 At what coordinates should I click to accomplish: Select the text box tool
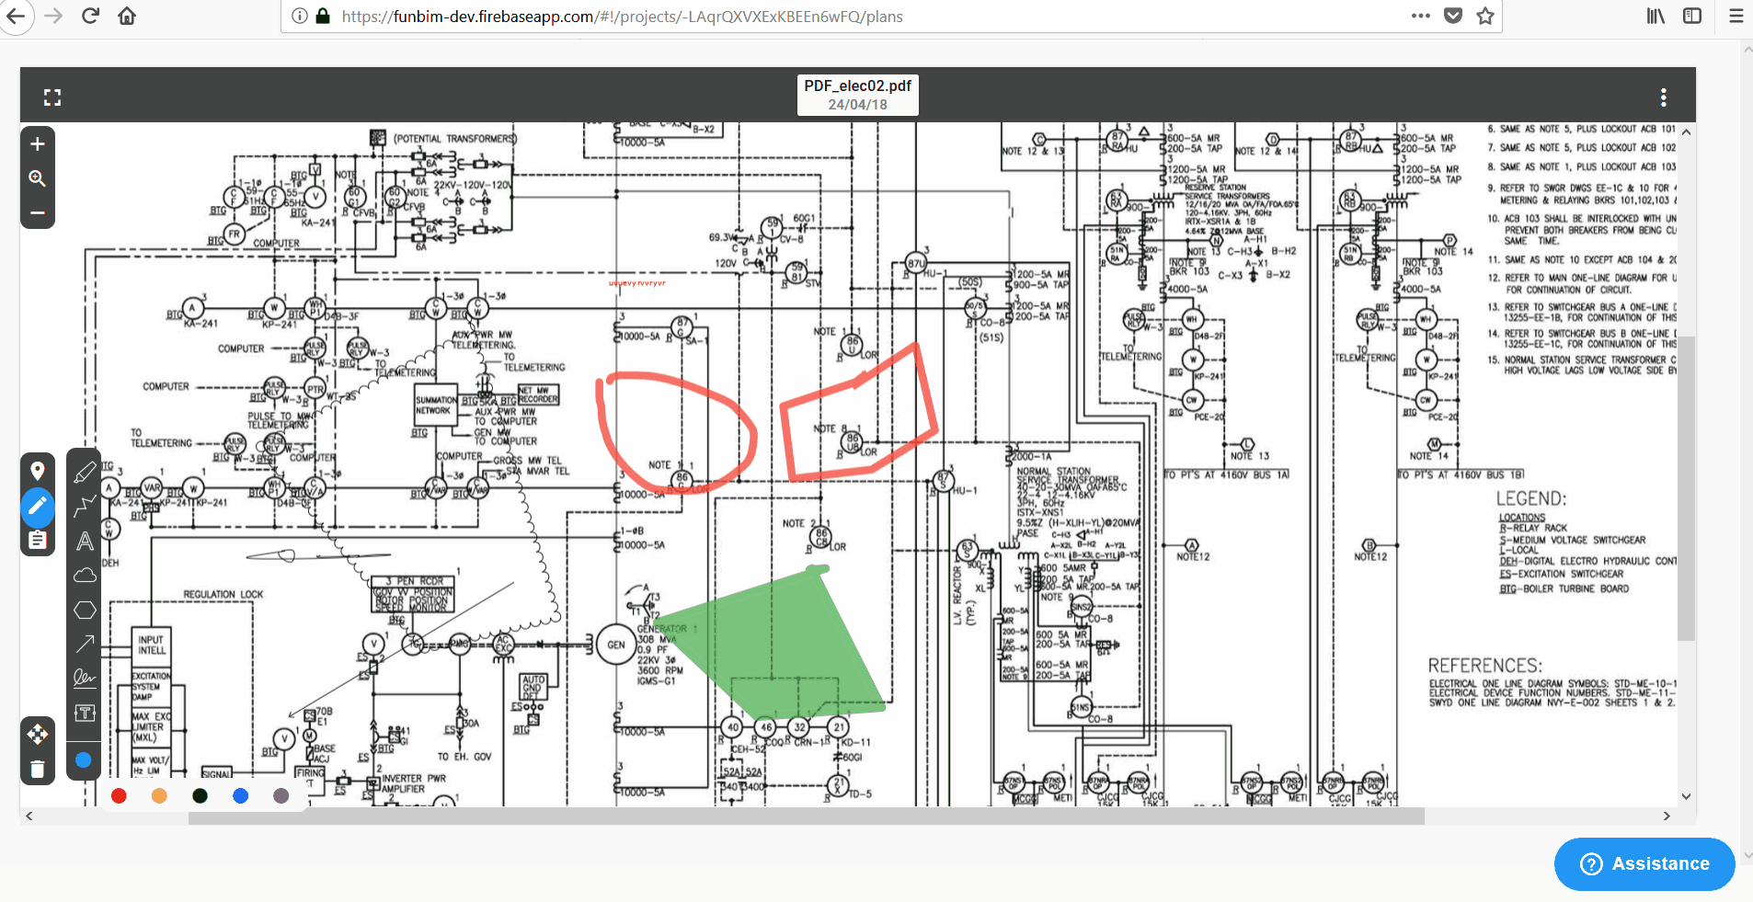click(85, 713)
